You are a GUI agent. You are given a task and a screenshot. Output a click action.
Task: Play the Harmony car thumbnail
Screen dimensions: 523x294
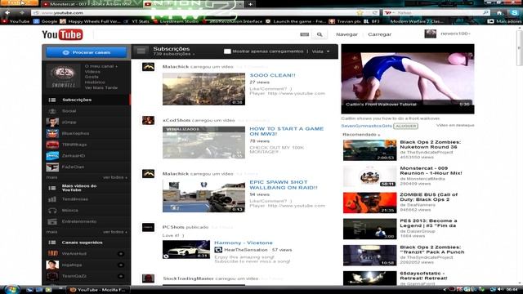pyautogui.click(x=186, y=249)
